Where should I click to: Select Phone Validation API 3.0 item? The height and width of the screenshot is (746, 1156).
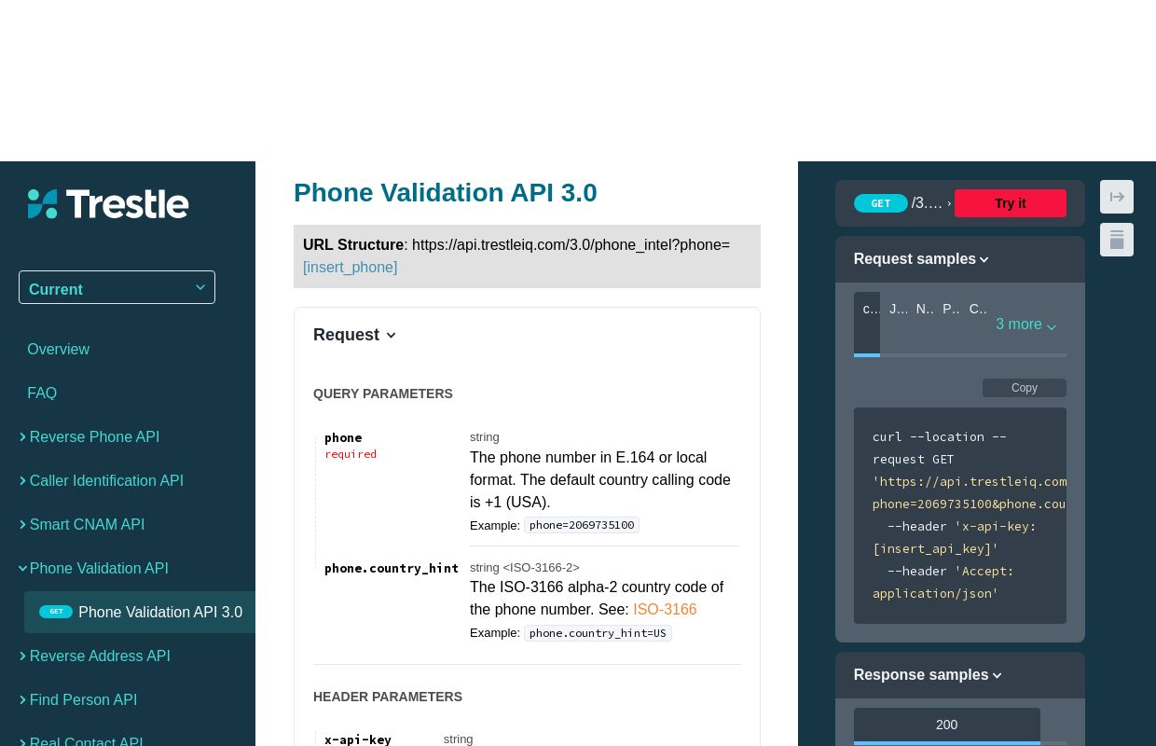tap(140, 612)
